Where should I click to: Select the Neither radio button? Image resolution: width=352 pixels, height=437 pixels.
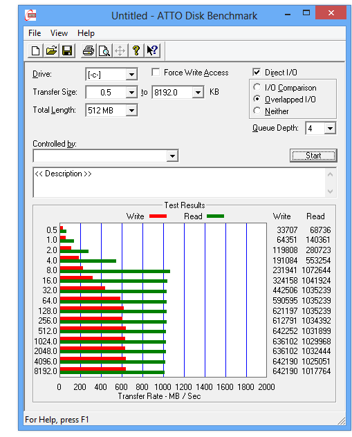pyautogui.click(x=257, y=111)
